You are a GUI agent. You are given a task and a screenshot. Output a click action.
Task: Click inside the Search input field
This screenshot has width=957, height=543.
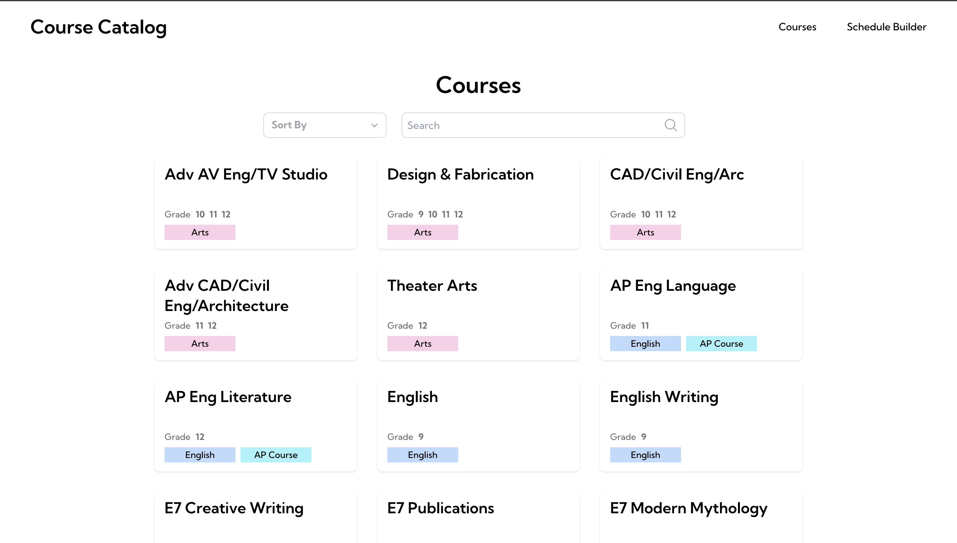pyautogui.click(x=523, y=125)
